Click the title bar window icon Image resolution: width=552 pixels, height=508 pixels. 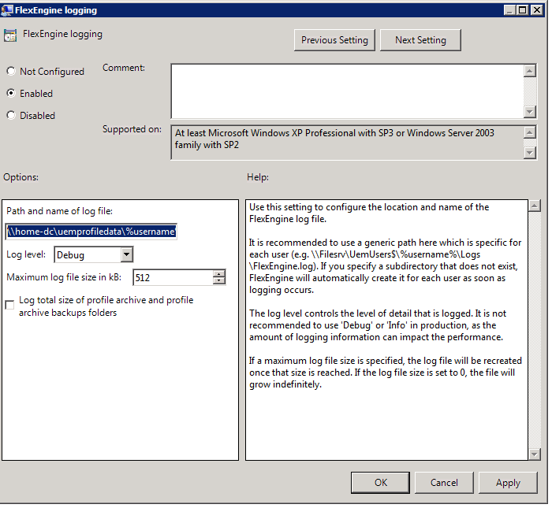click(x=8, y=10)
